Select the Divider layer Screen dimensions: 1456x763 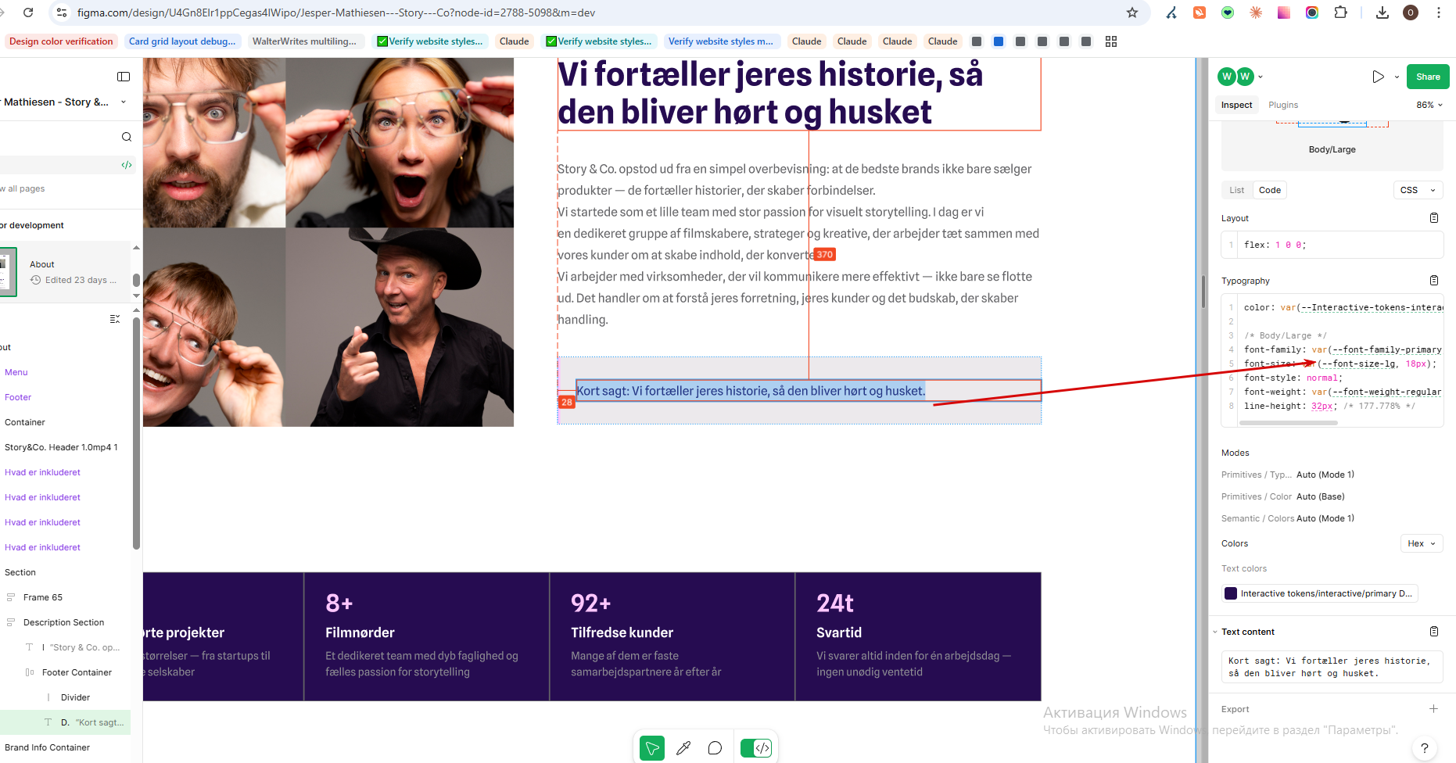[75, 697]
